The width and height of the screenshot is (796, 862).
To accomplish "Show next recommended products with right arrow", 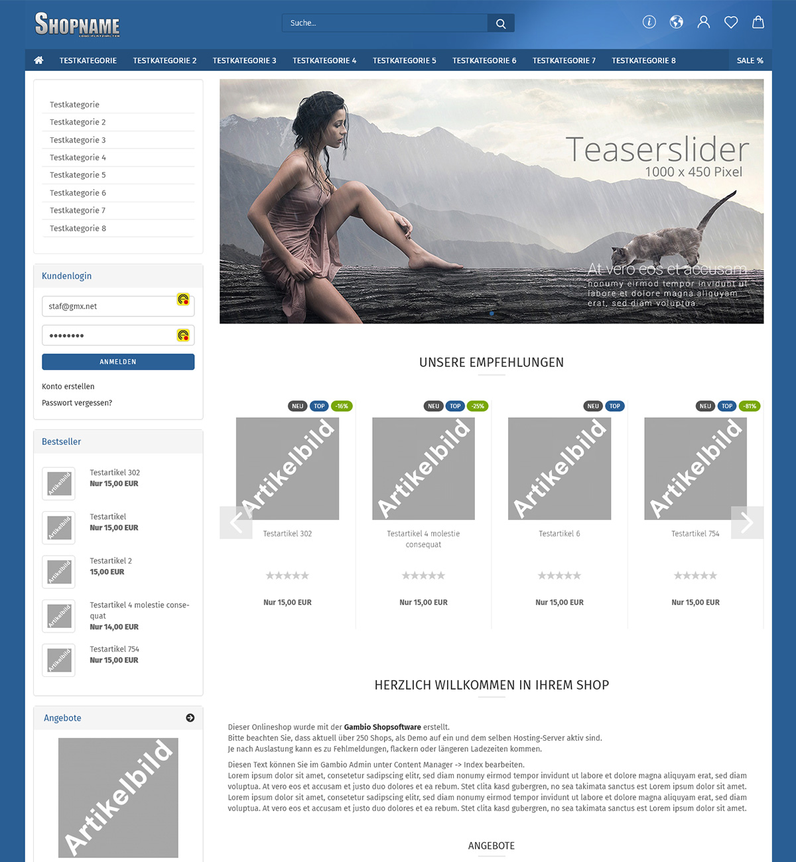I will coord(747,523).
